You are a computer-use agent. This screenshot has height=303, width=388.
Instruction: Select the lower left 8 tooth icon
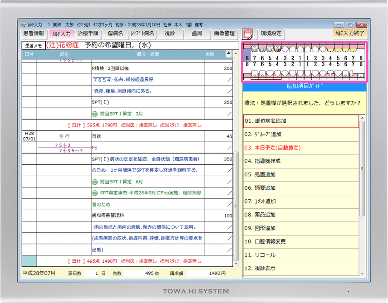click(361, 74)
